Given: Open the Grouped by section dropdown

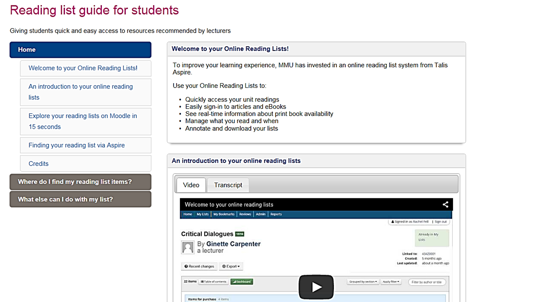Looking at the screenshot, I should [363, 282].
